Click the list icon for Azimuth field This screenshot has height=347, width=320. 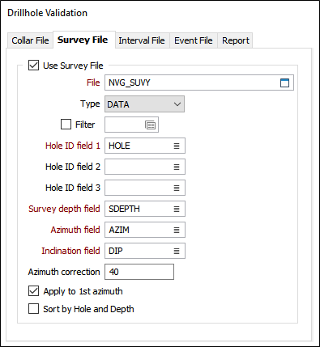point(177,230)
